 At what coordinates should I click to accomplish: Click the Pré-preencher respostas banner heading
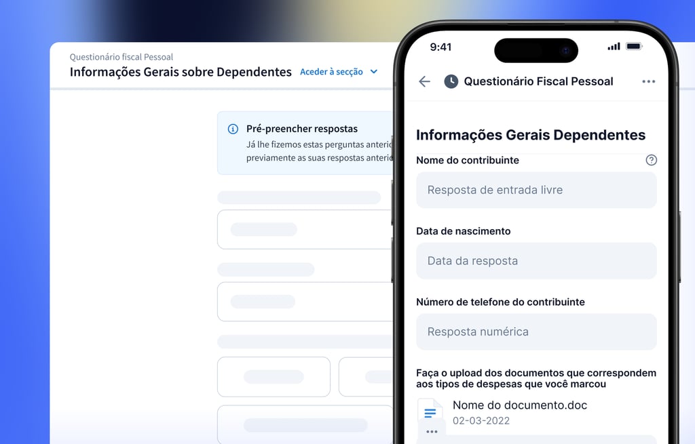pos(302,129)
